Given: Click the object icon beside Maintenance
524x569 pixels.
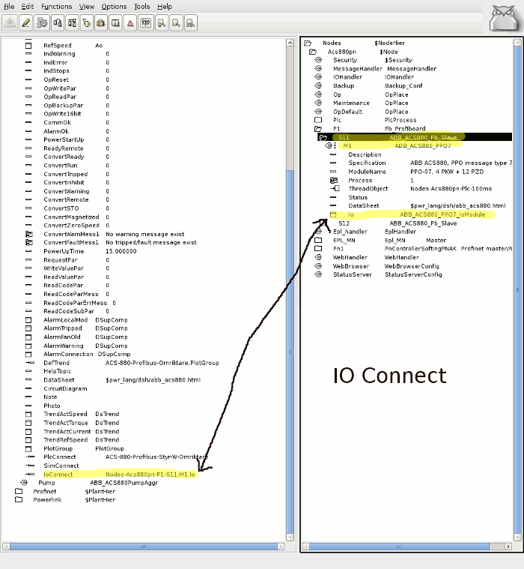Looking at the screenshot, I should pyautogui.click(x=318, y=103).
